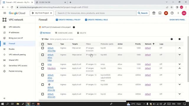Screen dimensions: 189x106
Task: Open the icmp rule name link
Action: (x=50, y=64)
